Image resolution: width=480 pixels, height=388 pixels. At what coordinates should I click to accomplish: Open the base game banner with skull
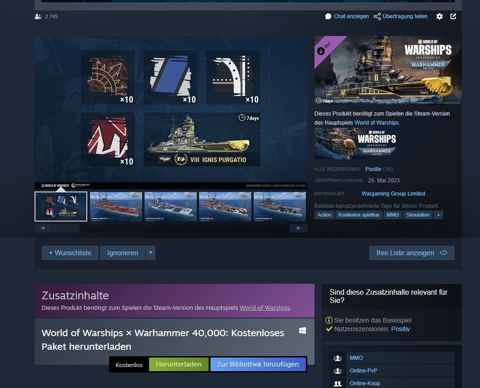point(356,144)
